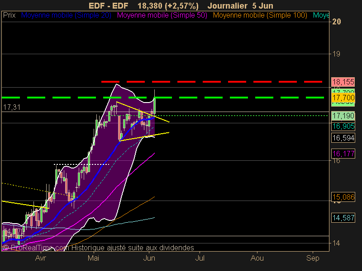This screenshot has width=362, height=271.
Task: Click the "Journalier" timeframe label
Action: tap(228, 5)
